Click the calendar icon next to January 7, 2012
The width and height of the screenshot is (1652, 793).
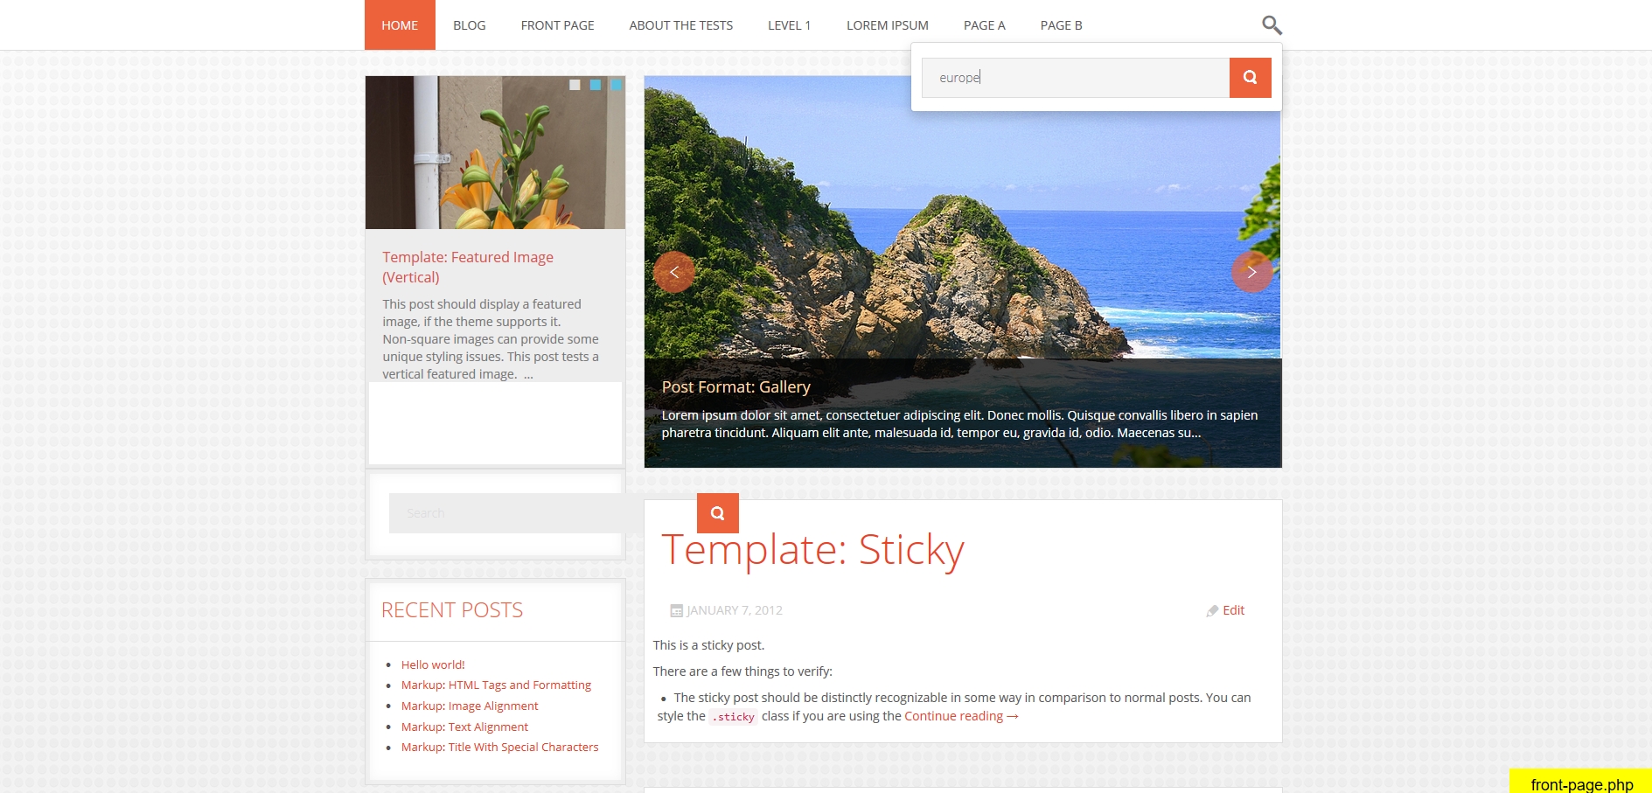(x=676, y=611)
